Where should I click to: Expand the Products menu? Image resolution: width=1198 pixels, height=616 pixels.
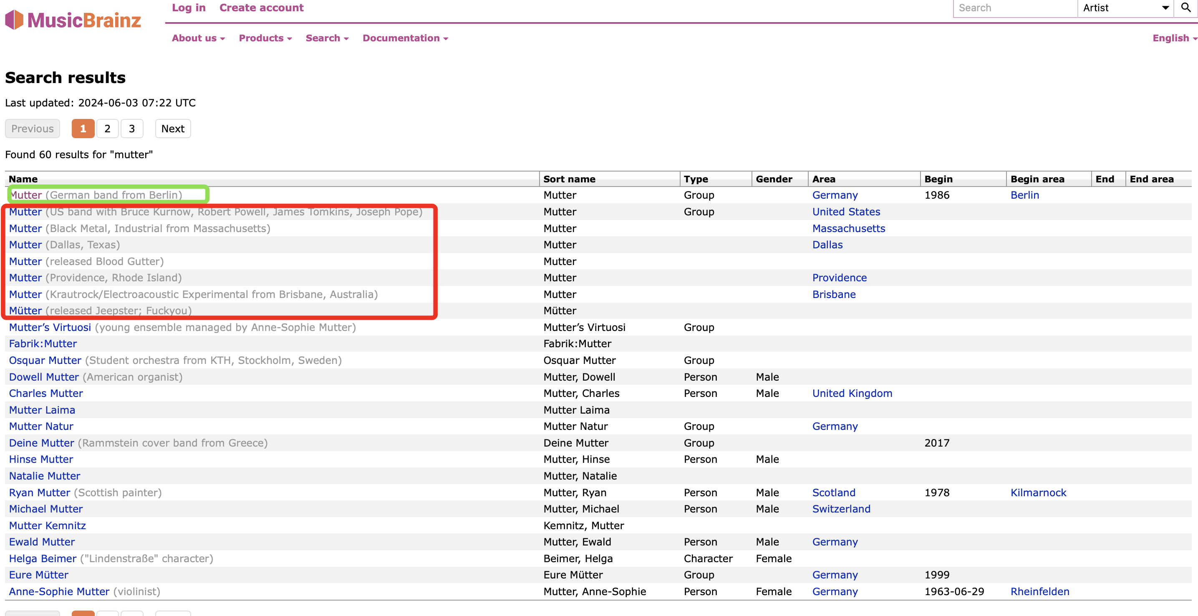coord(265,38)
